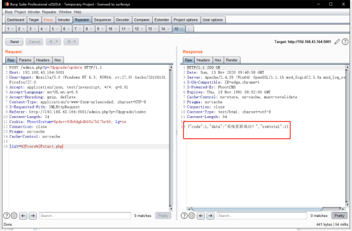The image size is (352, 231).
Task: Open response search help icon
Action: coord(185,216)
